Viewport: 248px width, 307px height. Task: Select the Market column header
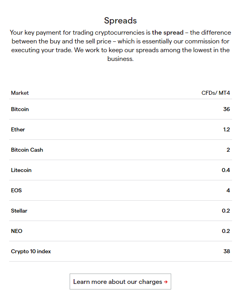click(20, 93)
